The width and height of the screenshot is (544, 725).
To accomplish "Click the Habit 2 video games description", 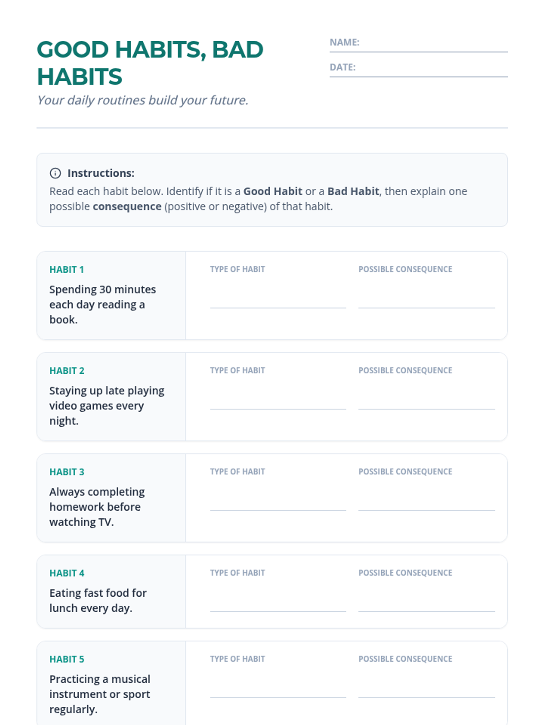I will point(107,406).
